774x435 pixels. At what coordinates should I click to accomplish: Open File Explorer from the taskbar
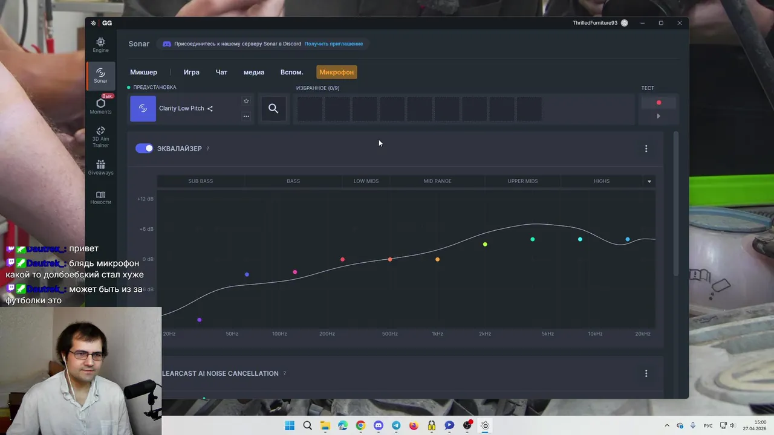tap(325, 425)
